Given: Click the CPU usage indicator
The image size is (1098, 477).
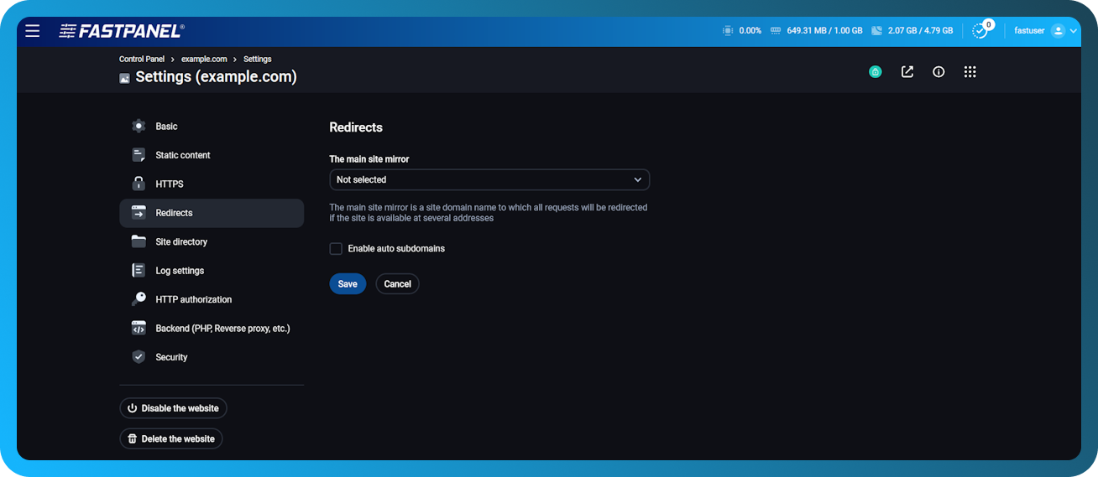Looking at the screenshot, I should pos(742,31).
